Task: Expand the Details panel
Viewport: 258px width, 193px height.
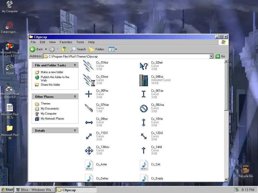Action: tap(75, 130)
